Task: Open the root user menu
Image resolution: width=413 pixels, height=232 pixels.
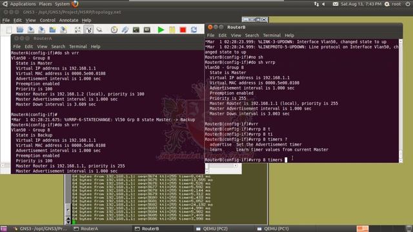Action: click(x=393, y=4)
